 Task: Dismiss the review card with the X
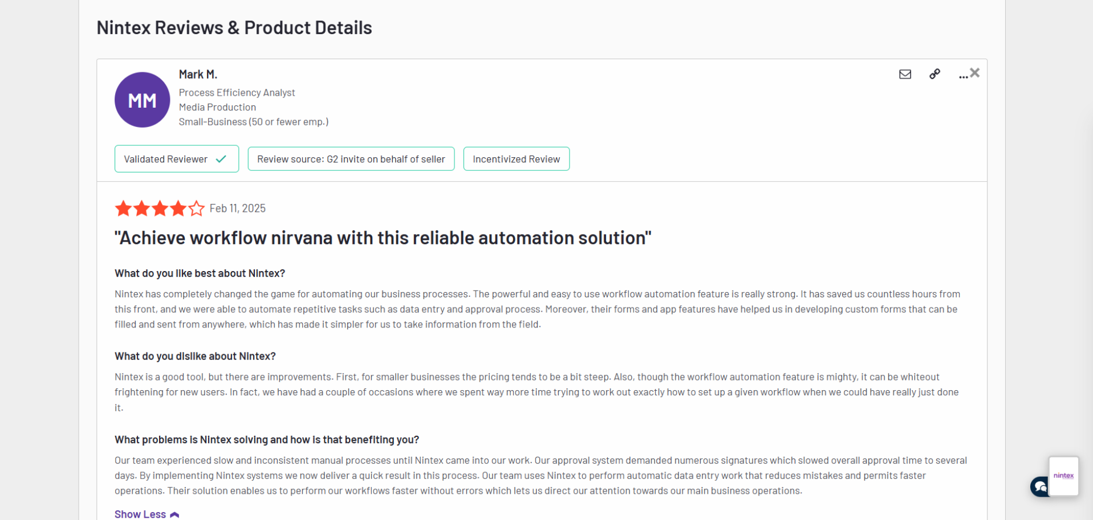tap(975, 73)
